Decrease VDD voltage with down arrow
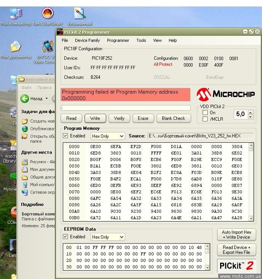The height and width of the screenshot is (279, 262). (251, 117)
